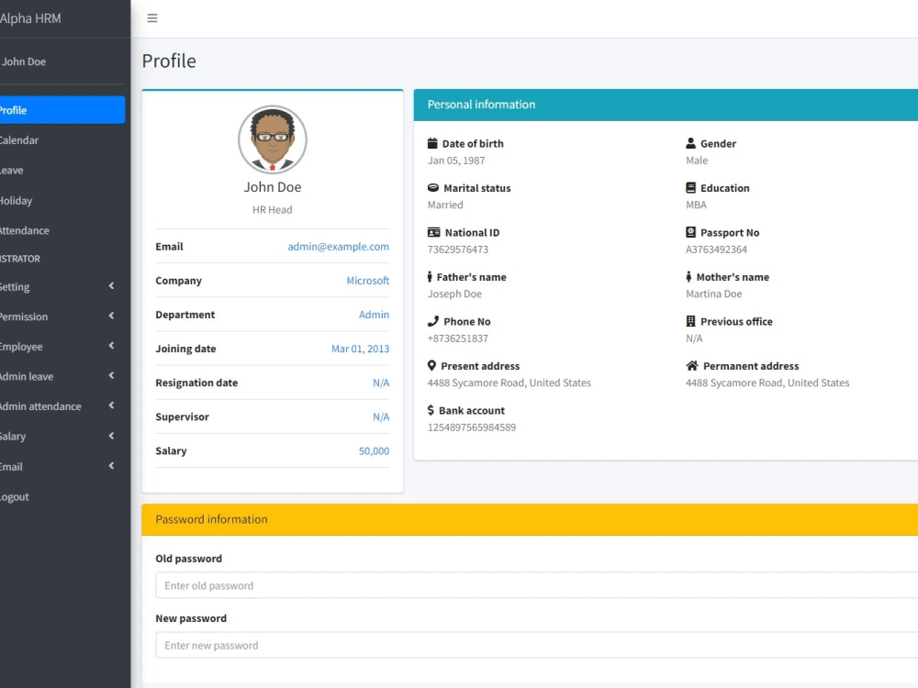Image resolution: width=918 pixels, height=688 pixels.
Task: Click the Jan 05, 1987 birth date
Action: pyautogui.click(x=456, y=161)
